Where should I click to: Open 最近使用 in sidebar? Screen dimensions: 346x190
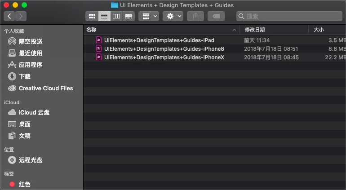coord(31,53)
